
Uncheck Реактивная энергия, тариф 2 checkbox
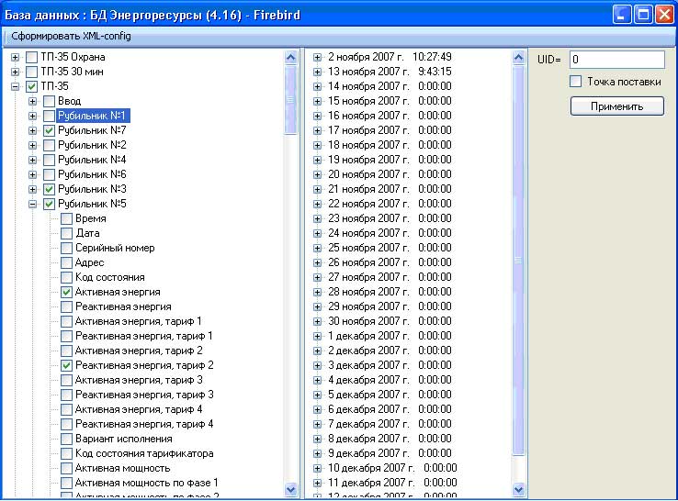coord(66,365)
